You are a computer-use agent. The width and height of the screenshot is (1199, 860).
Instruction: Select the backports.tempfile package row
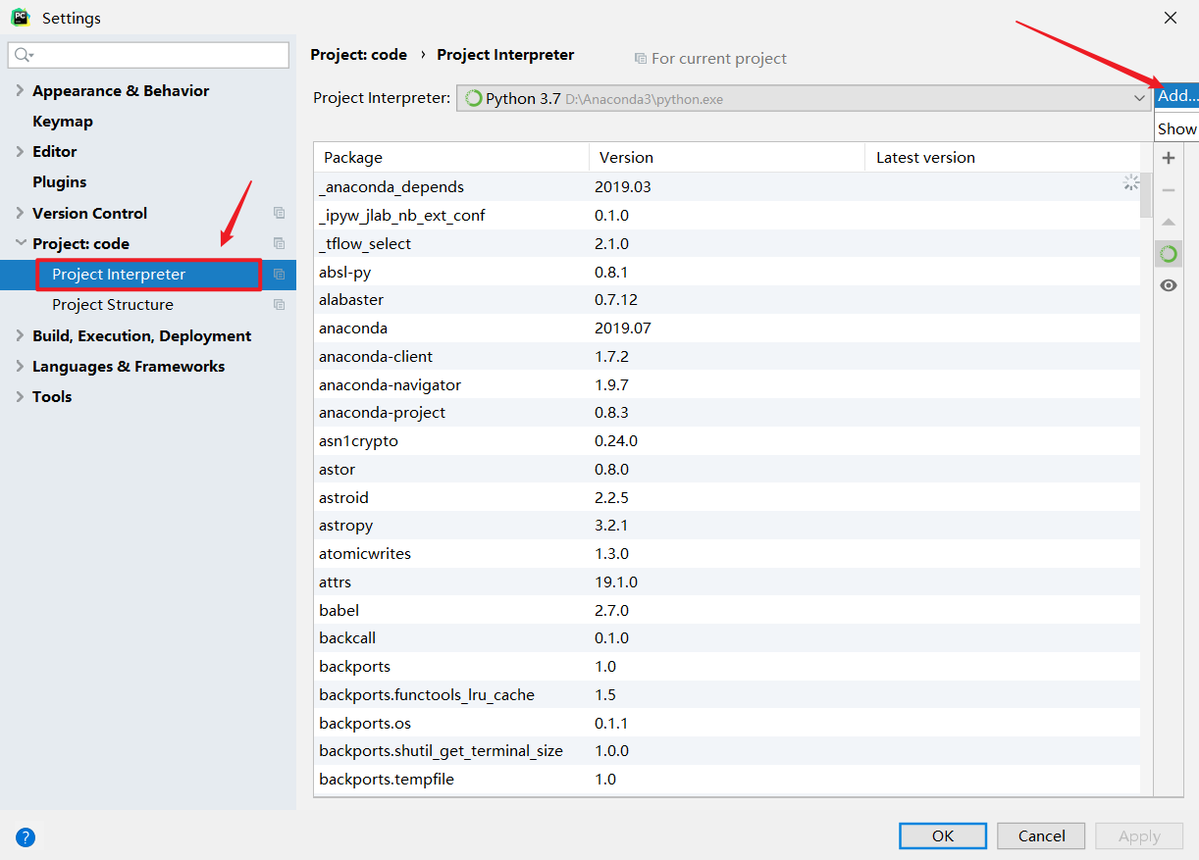pos(727,779)
